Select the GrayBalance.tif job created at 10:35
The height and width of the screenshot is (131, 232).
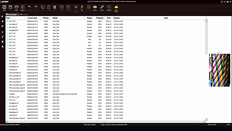[x=105, y=30]
